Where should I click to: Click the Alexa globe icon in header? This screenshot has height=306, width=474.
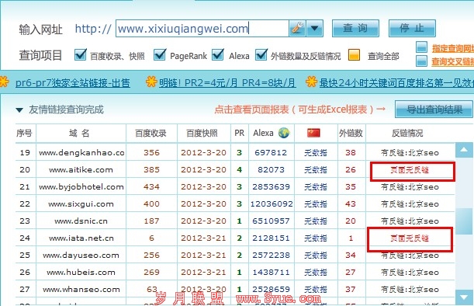point(284,133)
